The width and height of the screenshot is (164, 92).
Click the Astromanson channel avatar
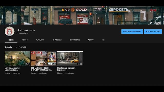tap(9, 31)
